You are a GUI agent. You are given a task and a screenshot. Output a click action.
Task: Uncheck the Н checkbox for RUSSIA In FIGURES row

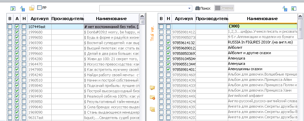[x=168, y=43]
